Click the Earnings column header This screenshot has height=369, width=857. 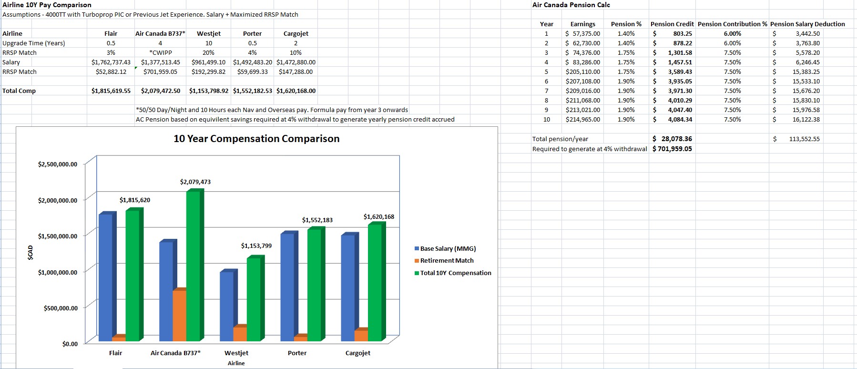582,24
